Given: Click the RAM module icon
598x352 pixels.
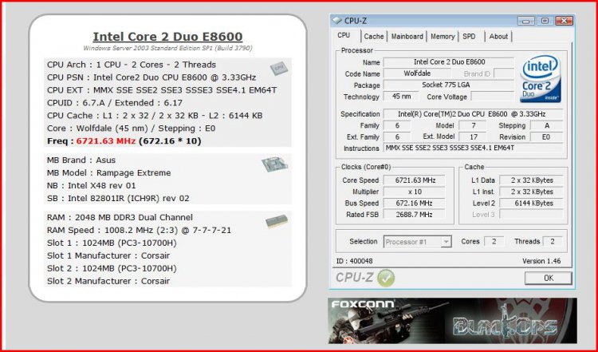Looking at the screenshot, I should click(x=277, y=221).
